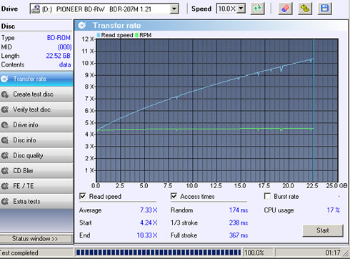The width and height of the screenshot is (350, 259).
Task: Open the drive selection dropdown arrow
Action: (x=174, y=9)
